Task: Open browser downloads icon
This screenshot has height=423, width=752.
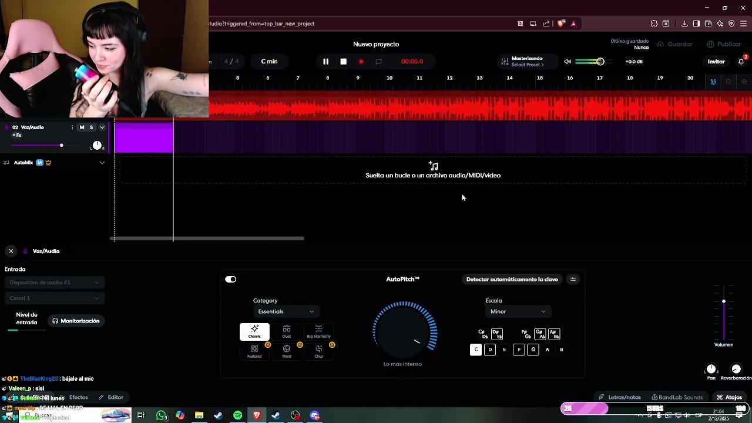Action: pyautogui.click(x=684, y=23)
